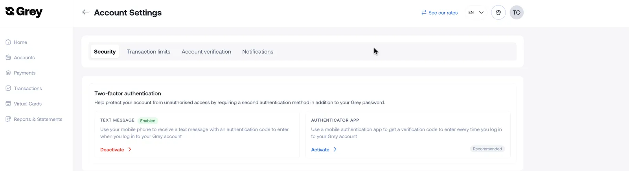629x171 pixels.
Task: Click the chevron next to Activate
Action: pos(335,149)
